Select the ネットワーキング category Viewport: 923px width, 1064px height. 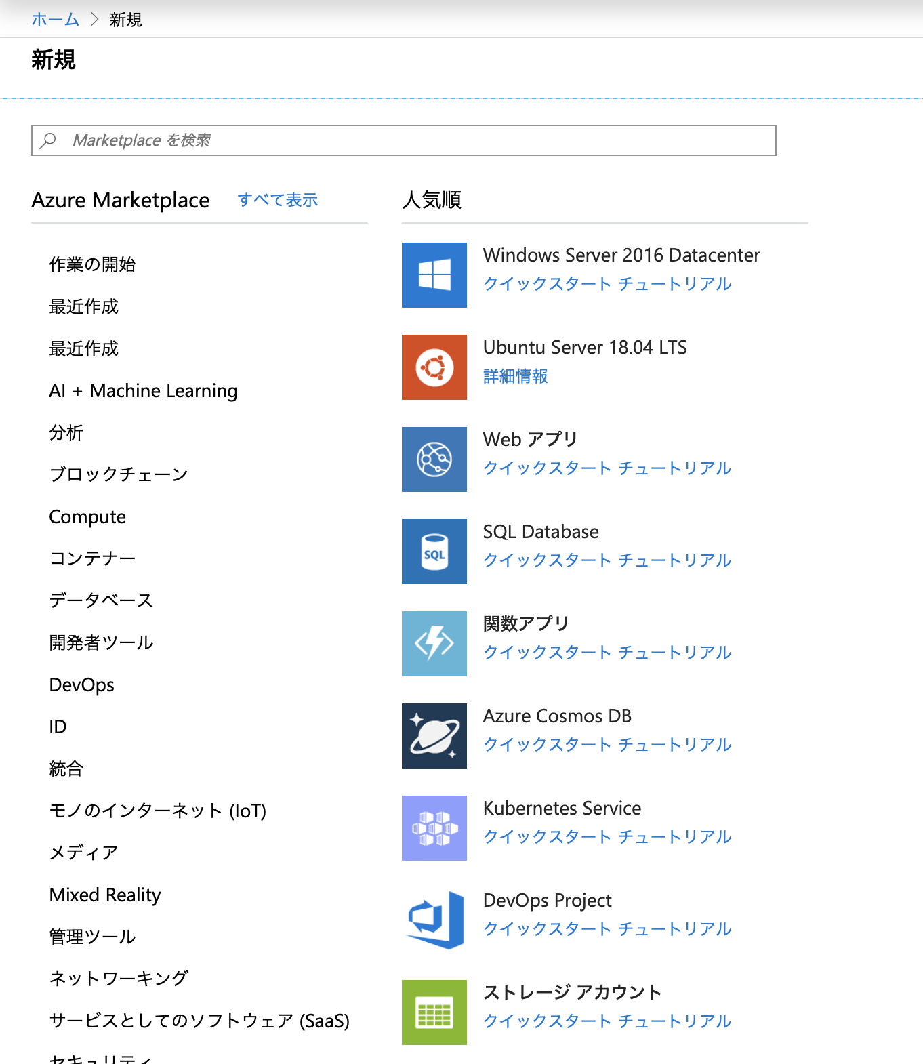click(119, 979)
